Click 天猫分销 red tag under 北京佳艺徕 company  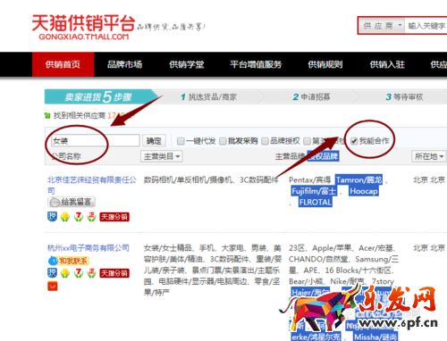click(x=114, y=217)
